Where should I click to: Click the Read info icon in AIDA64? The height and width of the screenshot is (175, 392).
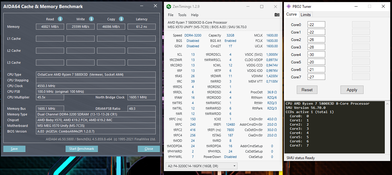click(60, 19)
